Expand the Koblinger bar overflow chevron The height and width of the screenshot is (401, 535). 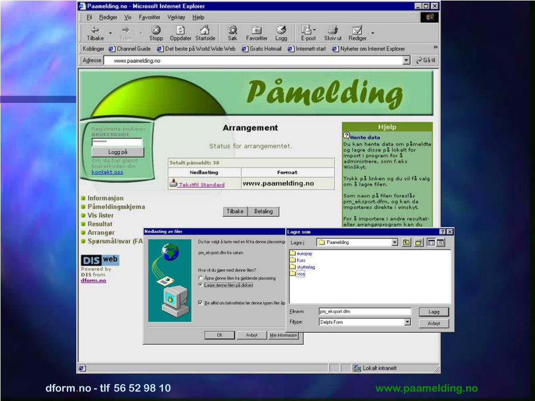click(435, 48)
